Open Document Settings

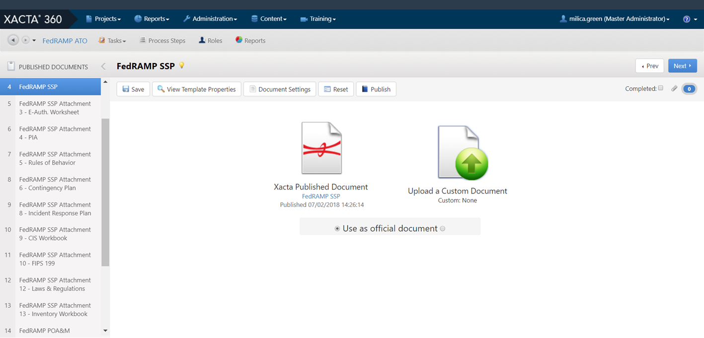coord(280,89)
